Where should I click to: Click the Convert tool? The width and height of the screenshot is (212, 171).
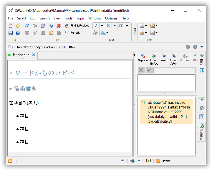pyautogui.click(x=185, y=58)
